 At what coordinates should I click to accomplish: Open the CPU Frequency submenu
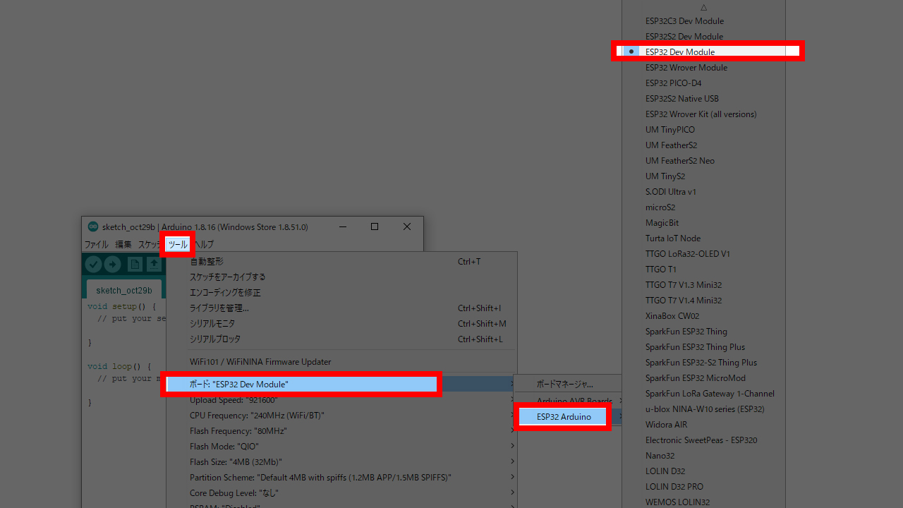tap(257, 416)
